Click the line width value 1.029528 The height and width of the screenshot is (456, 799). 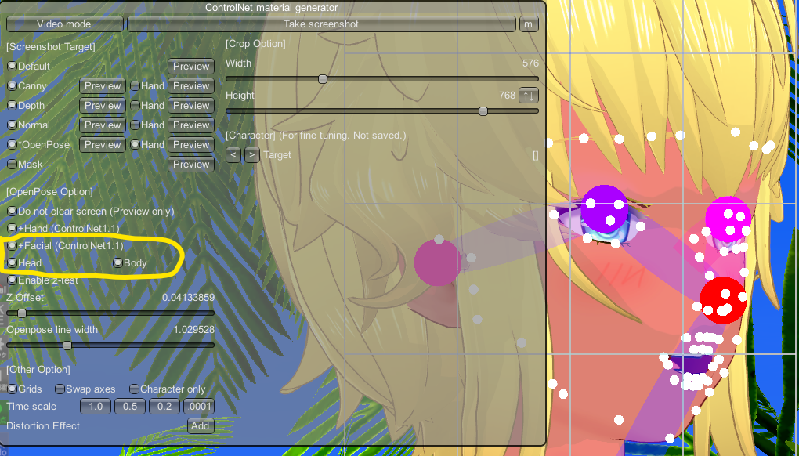click(x=193, y=330)
